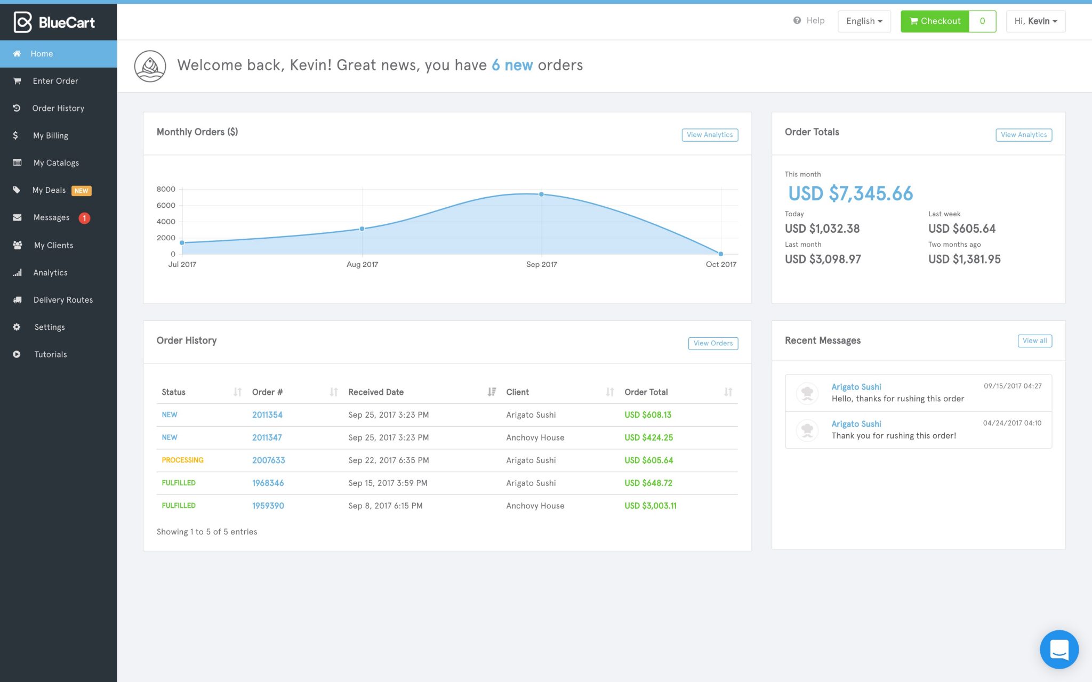Click the Messages envelope icon
Viewport: 1092px width, 682px height.
[x=17, y=217]
